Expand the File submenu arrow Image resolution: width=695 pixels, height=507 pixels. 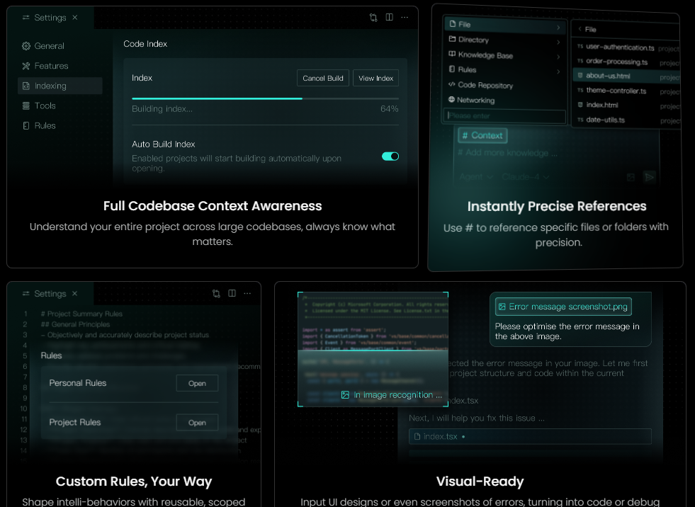558,25
